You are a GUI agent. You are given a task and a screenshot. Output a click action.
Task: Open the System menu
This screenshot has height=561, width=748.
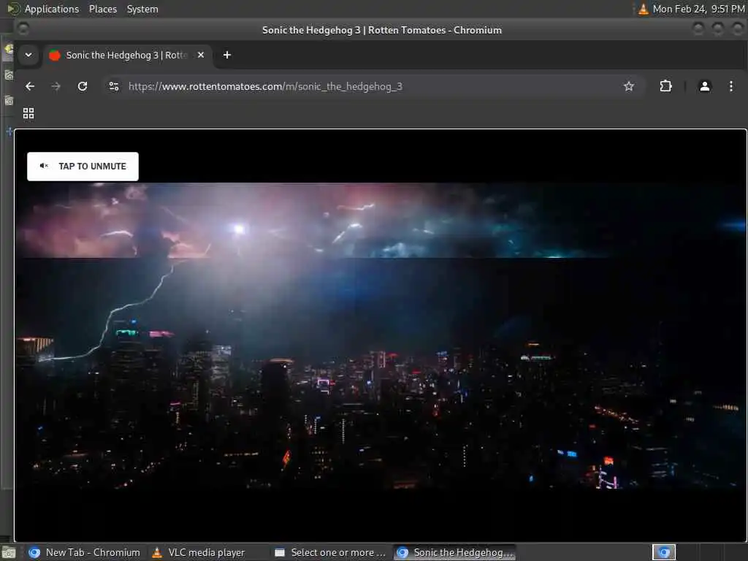point(142,9)
